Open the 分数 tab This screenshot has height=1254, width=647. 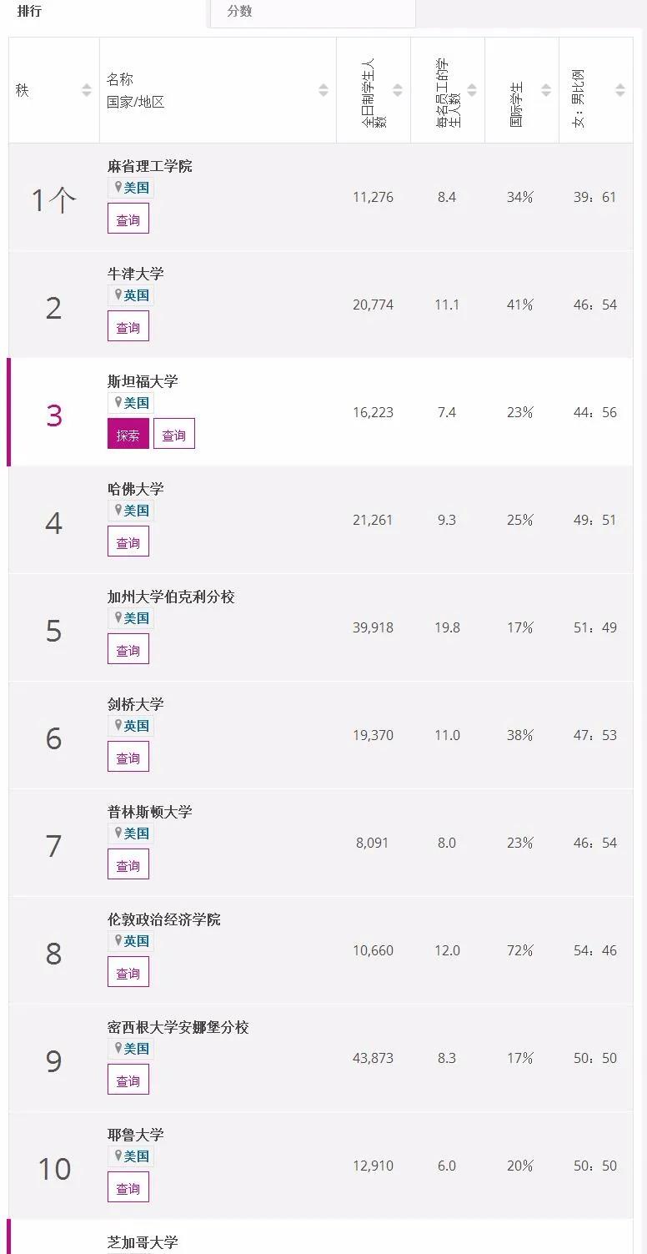pos(240,12)
